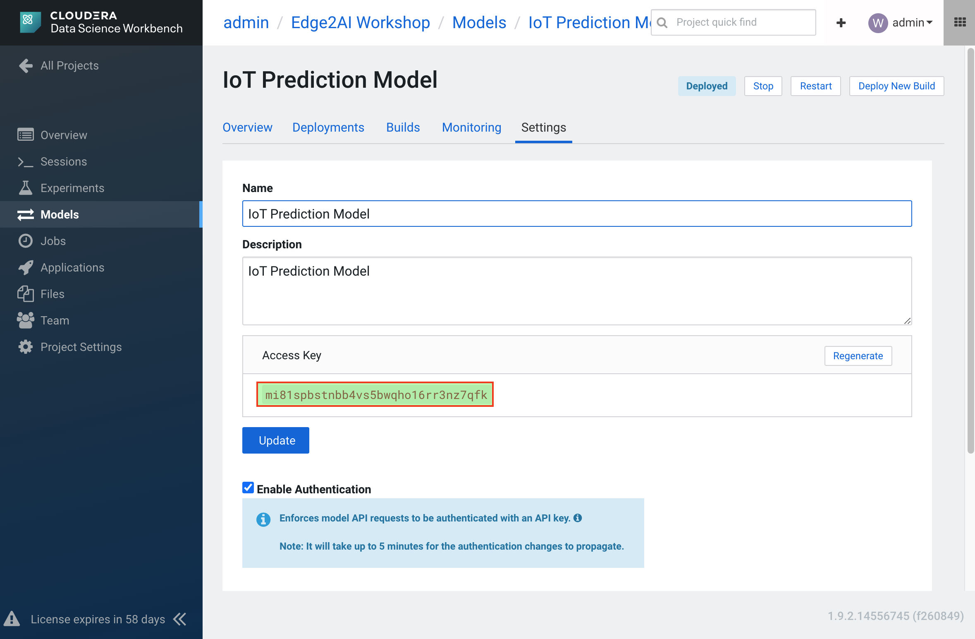
Task: Click the Jobs icon in sidebar
Action: (26, 240)
